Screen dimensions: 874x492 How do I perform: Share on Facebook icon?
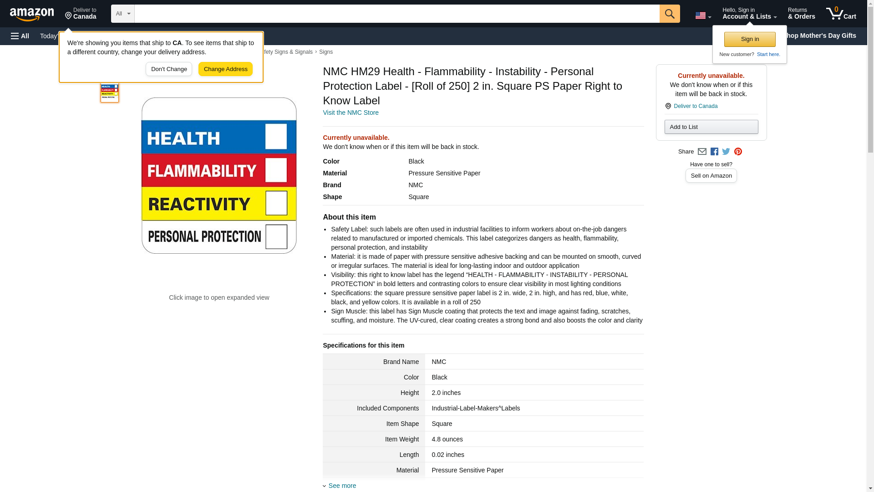(714, 152)
